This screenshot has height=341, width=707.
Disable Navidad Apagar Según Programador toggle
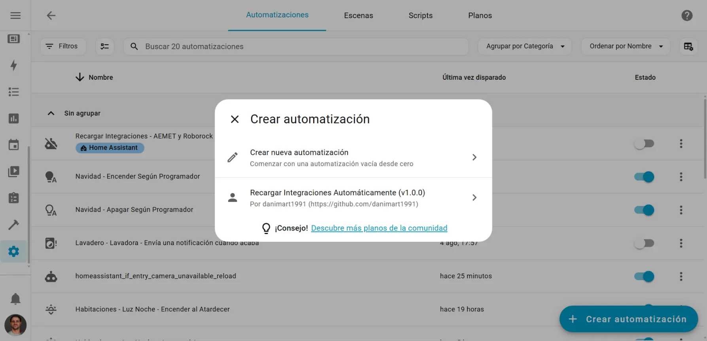tap(644, 210)
